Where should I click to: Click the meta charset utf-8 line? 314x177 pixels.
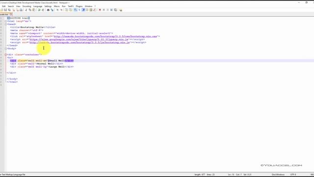pyautogui.click(x=26, y=30)
